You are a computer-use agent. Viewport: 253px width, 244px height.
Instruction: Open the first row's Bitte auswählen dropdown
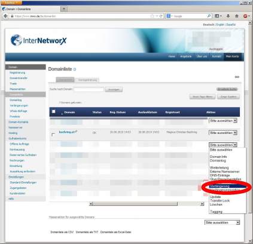223,121
